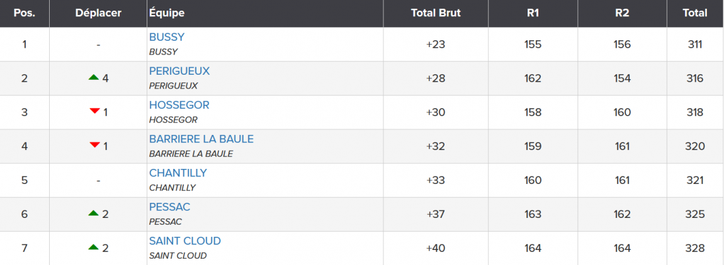This screenshot has width=724, height=265.
Task: Select the Pos. column header
Action: [25, 13]
